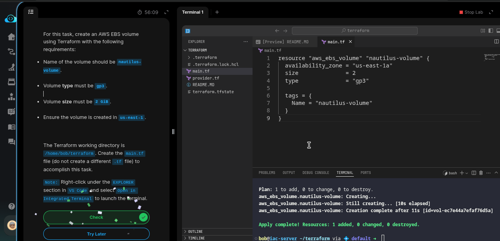Open the notes chat-pencil sidebar icon

pyautogui.click(x=11, y=112)
